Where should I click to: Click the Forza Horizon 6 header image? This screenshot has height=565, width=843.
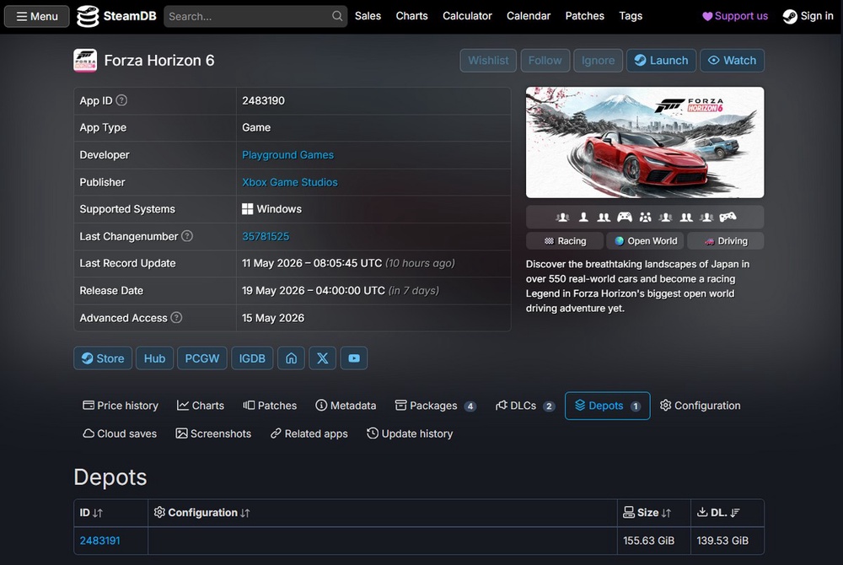(x=645, y=143)
